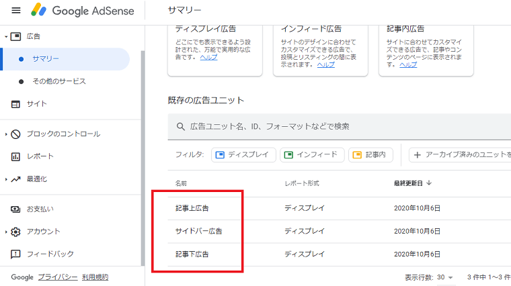The image size is (511, 286).
Task: Select the インフィード広告 card
Action: tap(321, 50)
